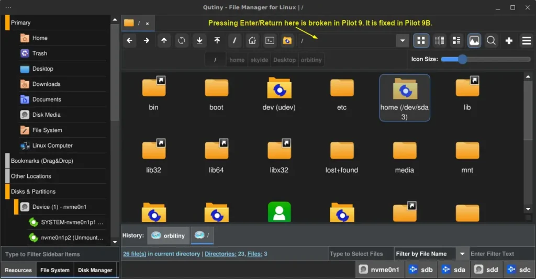The image size is (536, 279).
Task: Click the plus icon in toolbar
Action: tap(509, 41)
